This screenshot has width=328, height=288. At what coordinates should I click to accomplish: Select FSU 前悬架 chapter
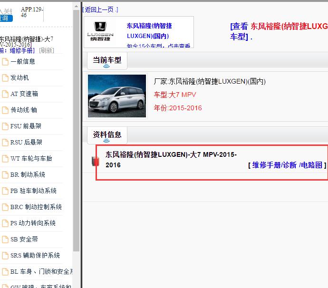tap(26, 126)
